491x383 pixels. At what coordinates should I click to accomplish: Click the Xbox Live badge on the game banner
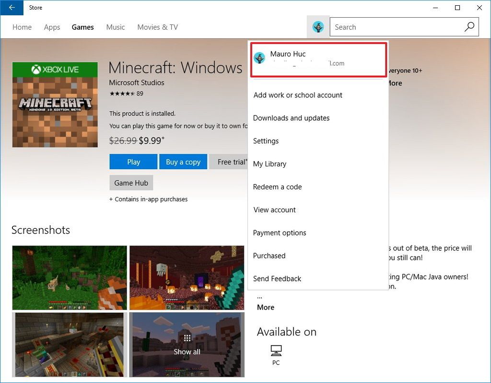tap(54, 69)
